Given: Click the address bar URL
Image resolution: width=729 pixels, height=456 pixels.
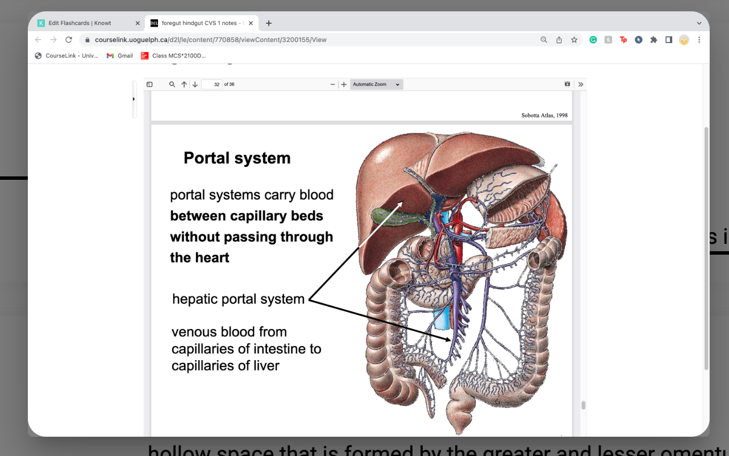Looking at the screenshot, I should (x=211, y=40).
